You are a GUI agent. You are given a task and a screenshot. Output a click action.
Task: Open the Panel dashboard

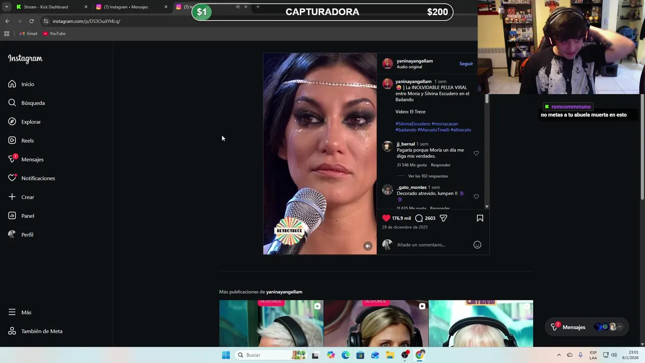[x=21, y=216]
